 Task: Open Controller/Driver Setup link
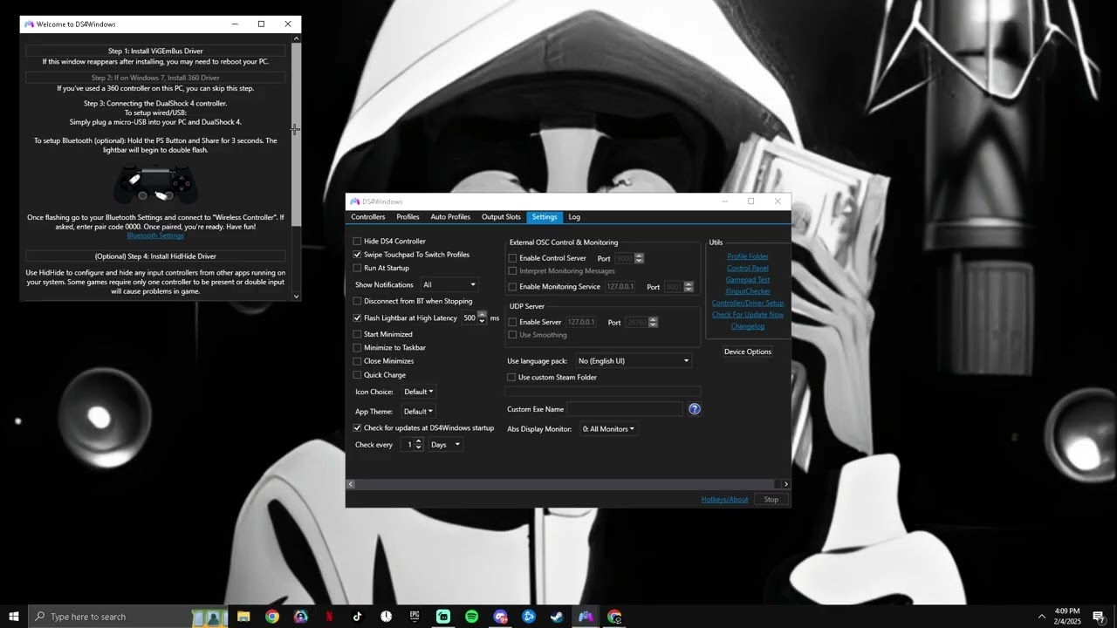(748, 304)
